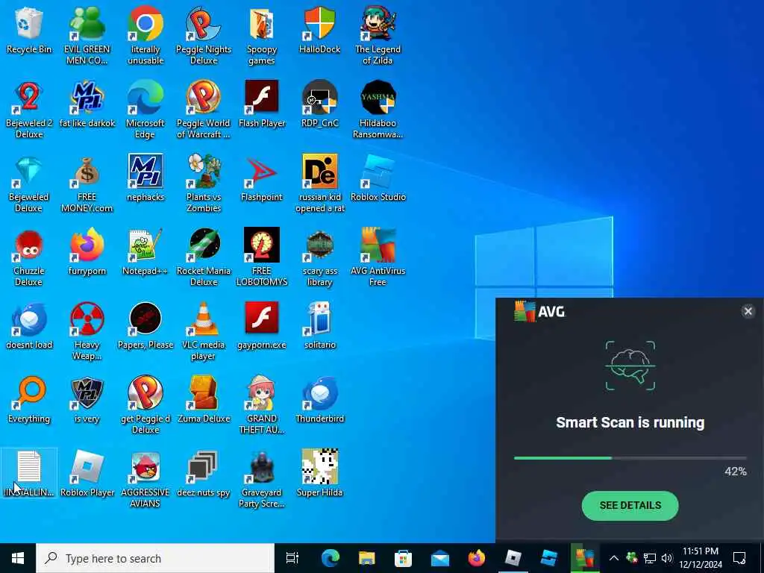Image resolution: width=764 pixels, height=573 pixels.
Task: Select the INSTALLIN... text file icon
Action: [29, 474]
